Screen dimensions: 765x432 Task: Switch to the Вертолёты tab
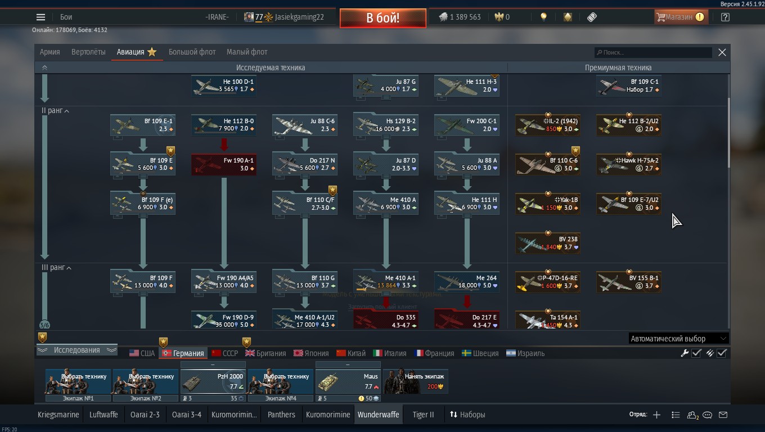pos(88,52)
